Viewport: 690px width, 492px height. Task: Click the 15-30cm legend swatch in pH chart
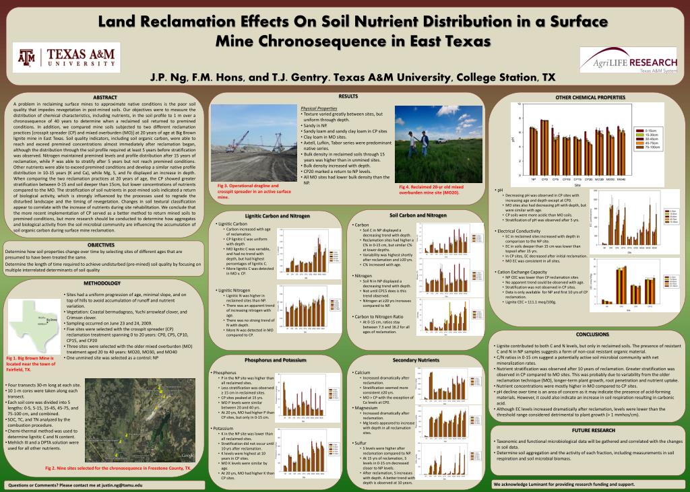[639, 135]
